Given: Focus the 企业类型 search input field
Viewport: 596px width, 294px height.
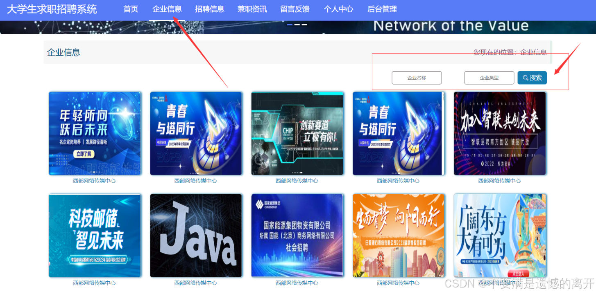Looking at the screenshot, I should click(489, 78).
